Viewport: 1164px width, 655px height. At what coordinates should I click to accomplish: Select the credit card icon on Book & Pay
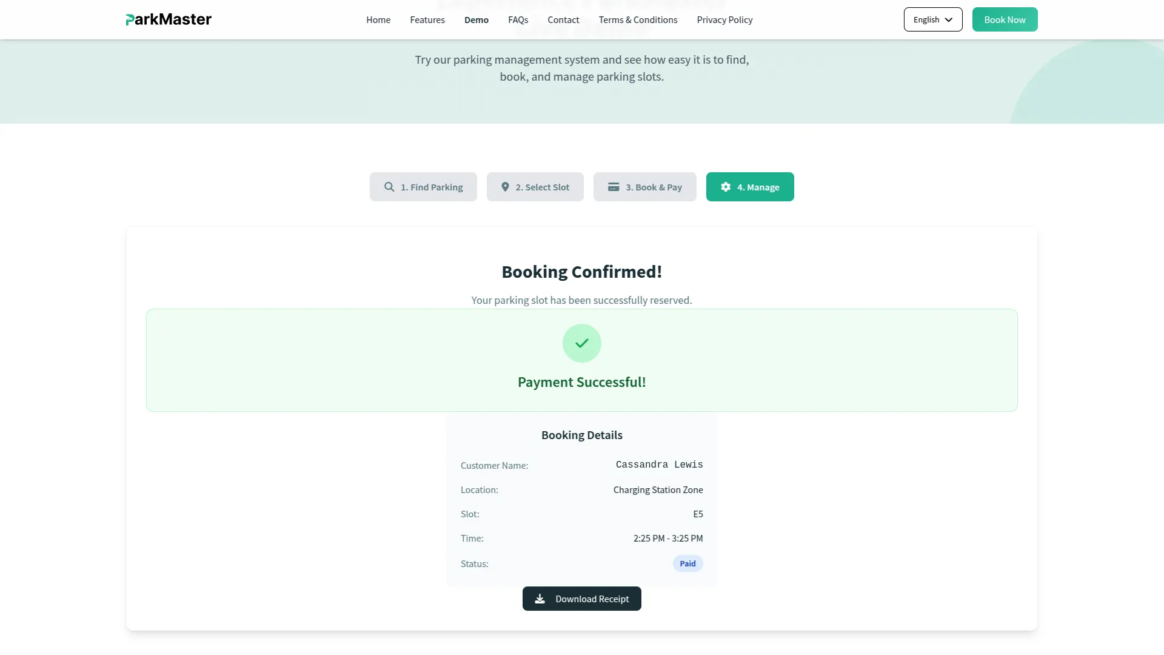click(x=614, y=187)
